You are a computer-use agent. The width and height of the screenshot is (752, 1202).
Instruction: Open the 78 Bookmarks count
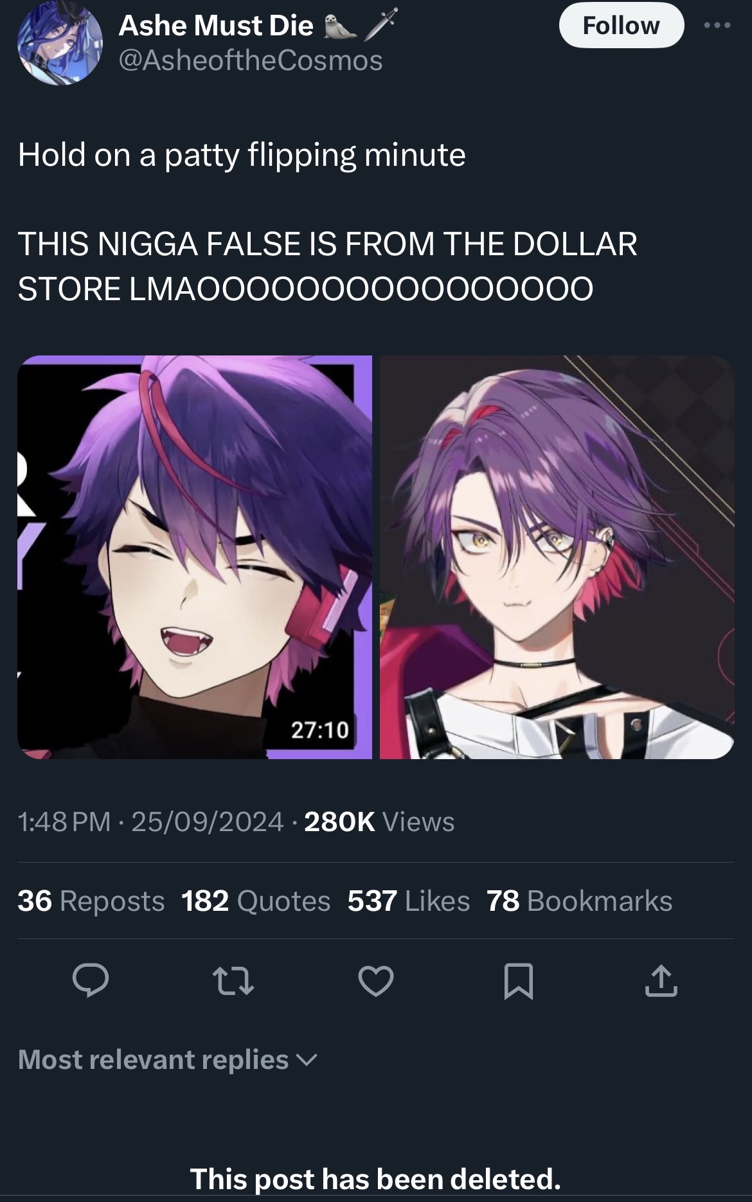[x=580, y=901]
